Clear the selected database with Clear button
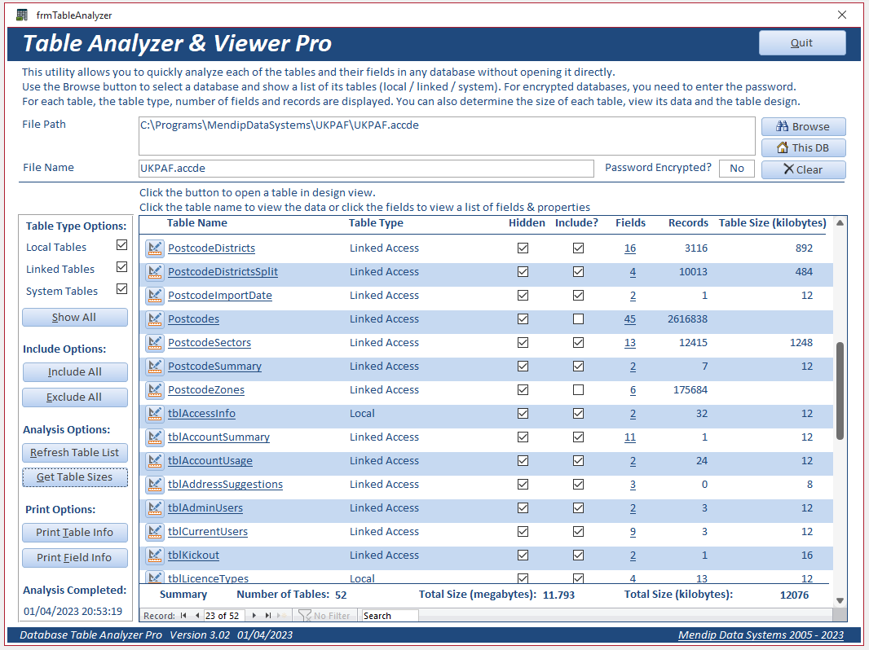869x650 pixels. pyautogui.click(x=803, y=170)
